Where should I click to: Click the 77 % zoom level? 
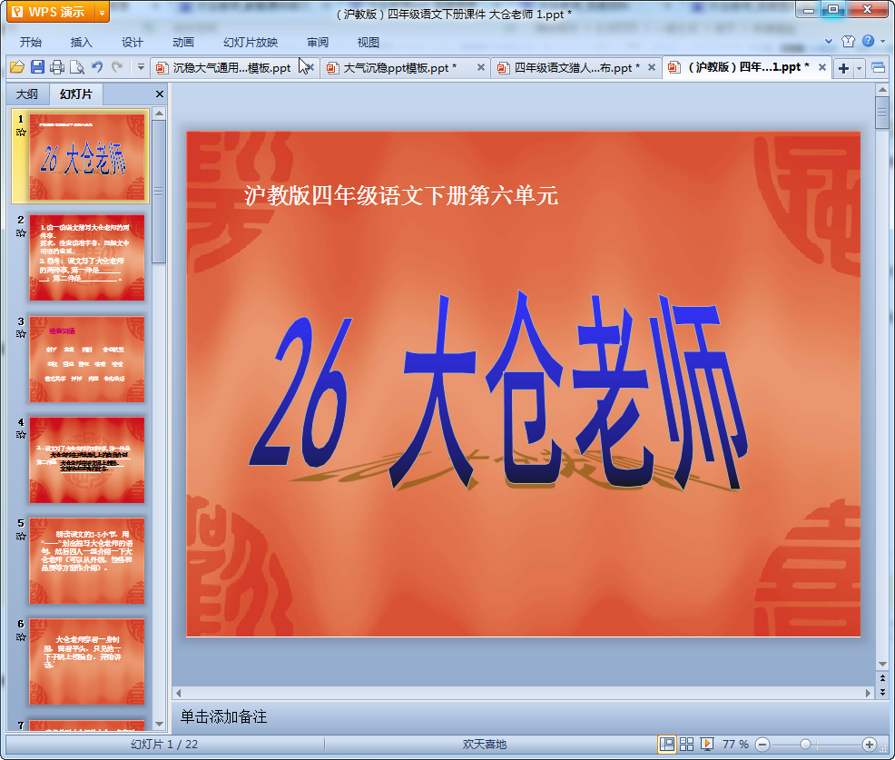(x=735, y=744)
